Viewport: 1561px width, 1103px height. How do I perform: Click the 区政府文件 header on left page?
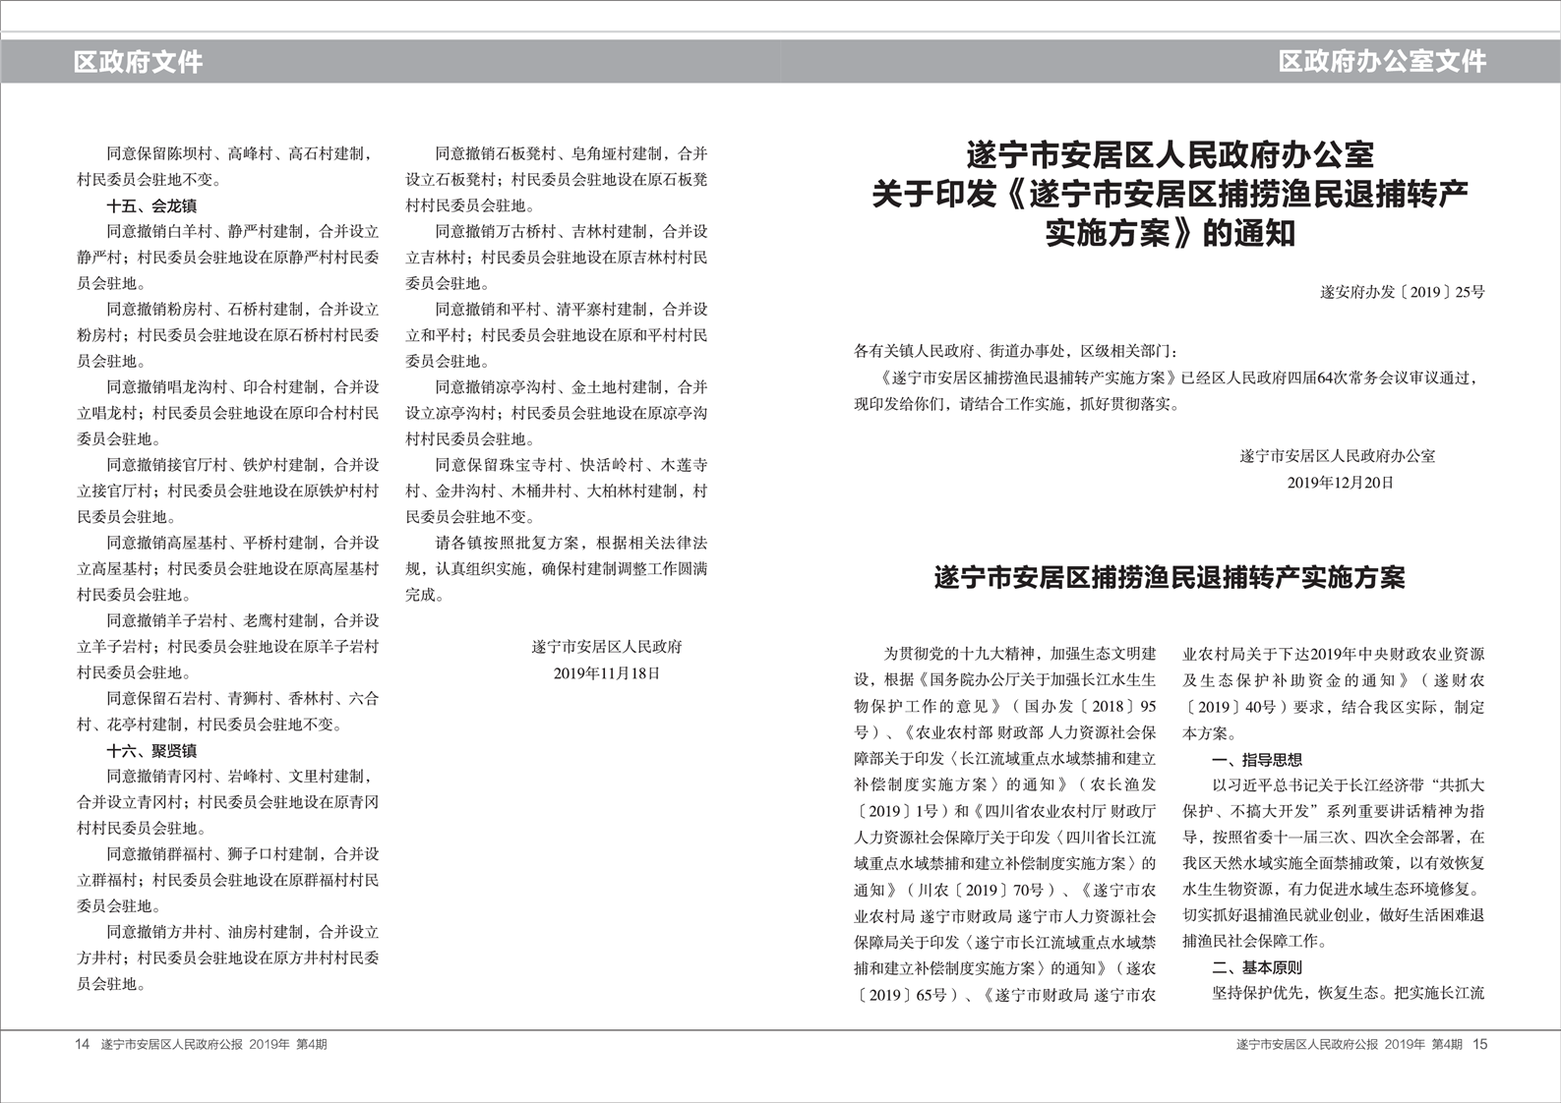click(138, 62)
